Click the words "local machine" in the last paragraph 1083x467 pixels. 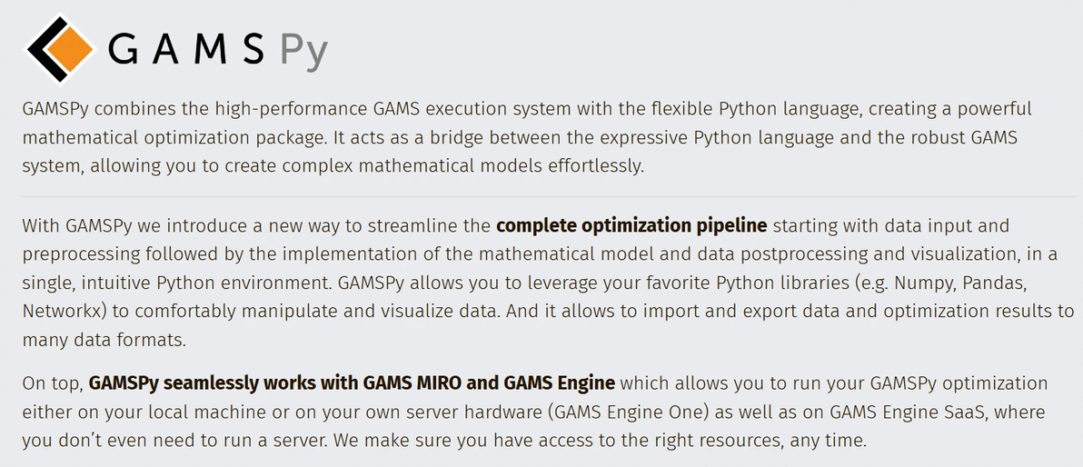(204, 412)
